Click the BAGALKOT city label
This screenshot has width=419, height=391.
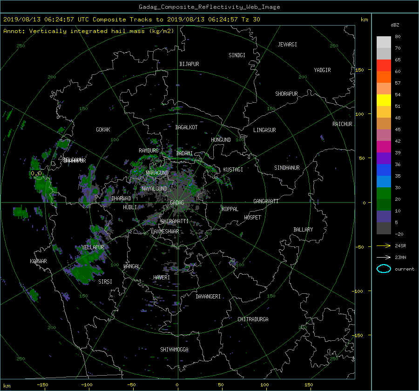pos(186,127)
